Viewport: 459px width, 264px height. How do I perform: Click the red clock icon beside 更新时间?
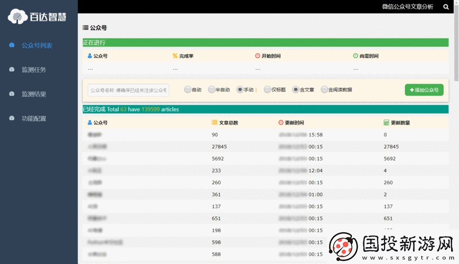(280, 122)
